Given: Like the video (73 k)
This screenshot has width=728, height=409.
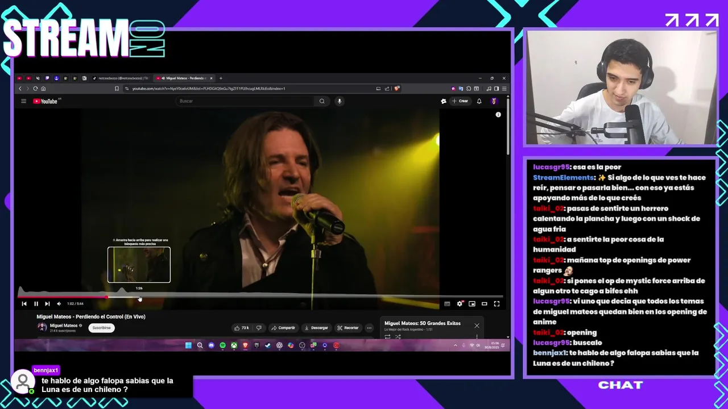Looking at the screenshot, I should click(242, 328).
